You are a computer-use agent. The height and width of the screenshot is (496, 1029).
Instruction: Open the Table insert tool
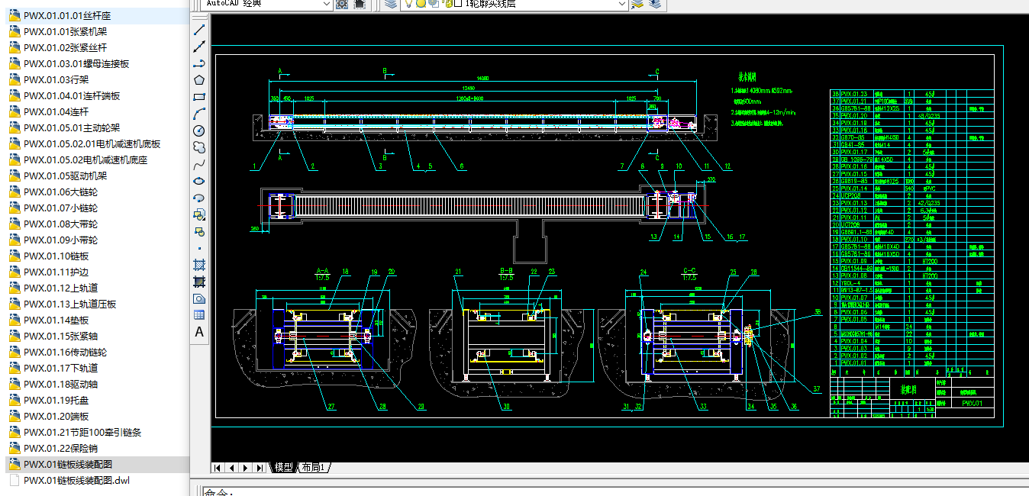pos(199,315)
